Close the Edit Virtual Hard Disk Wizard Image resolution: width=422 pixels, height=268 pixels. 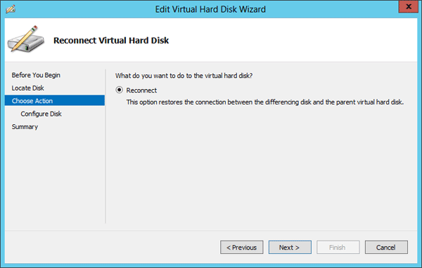tap(408, 6)
